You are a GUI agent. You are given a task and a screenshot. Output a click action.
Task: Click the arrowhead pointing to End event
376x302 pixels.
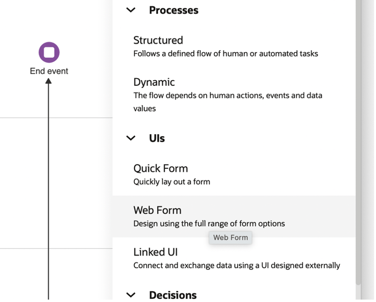[x=48, y=81]
